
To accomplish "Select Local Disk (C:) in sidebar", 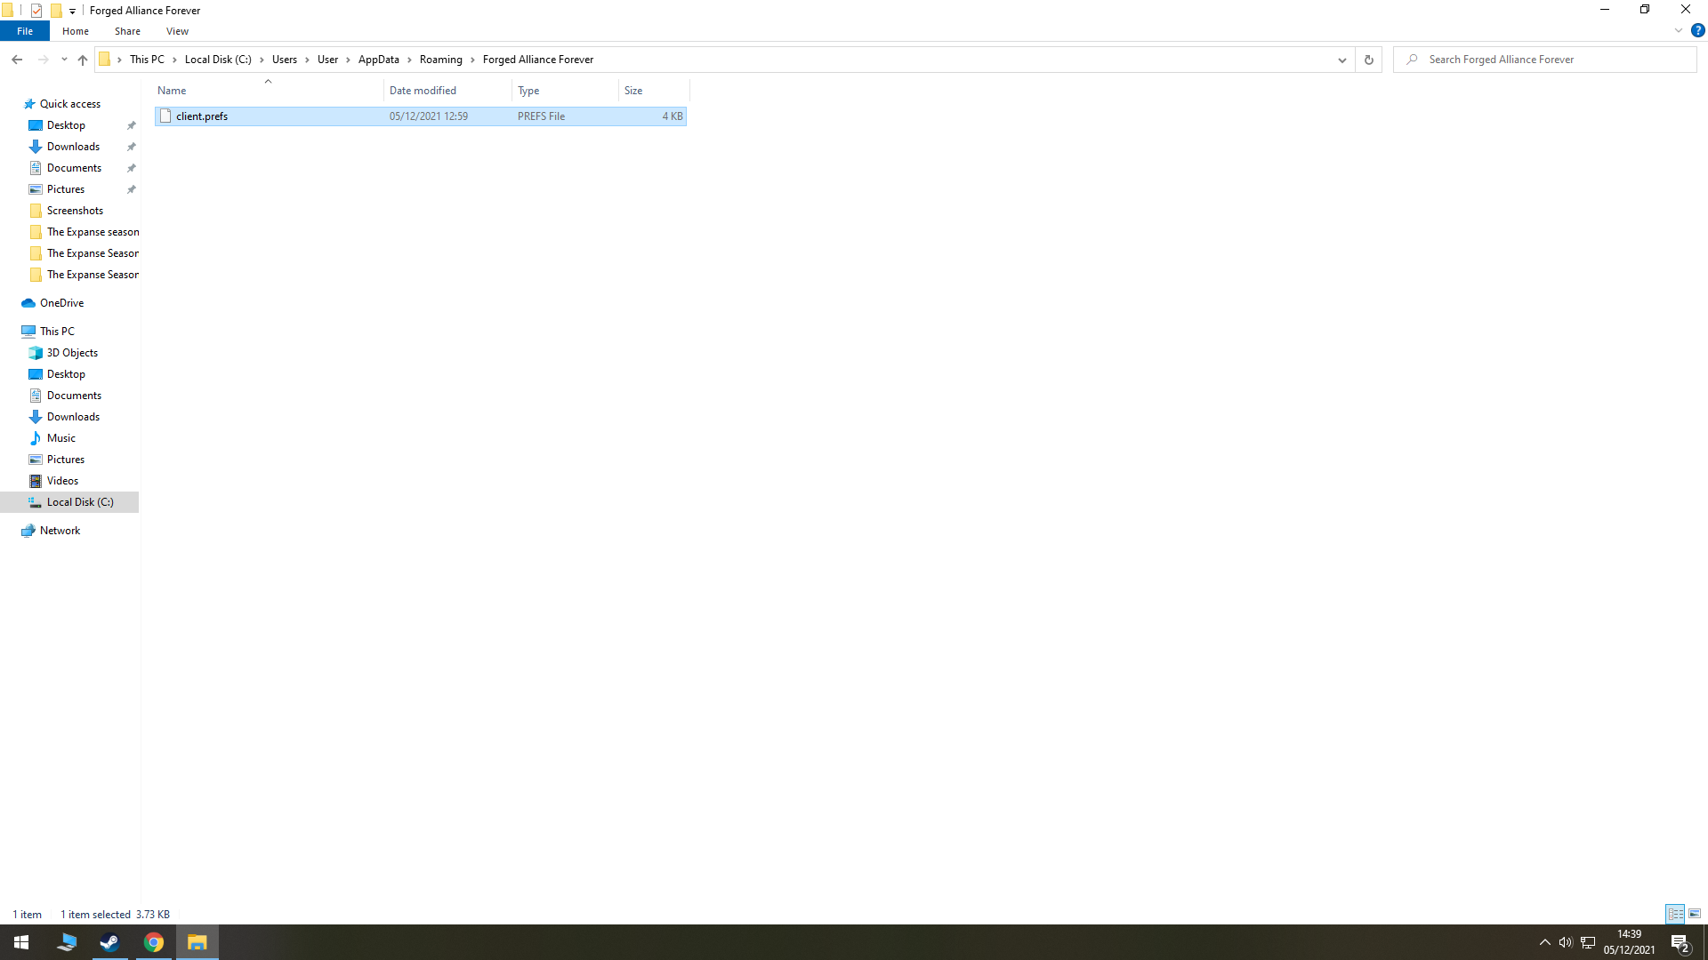I will (69, 502).
